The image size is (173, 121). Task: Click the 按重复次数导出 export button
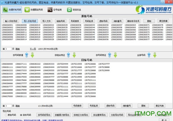pos(62,115)
